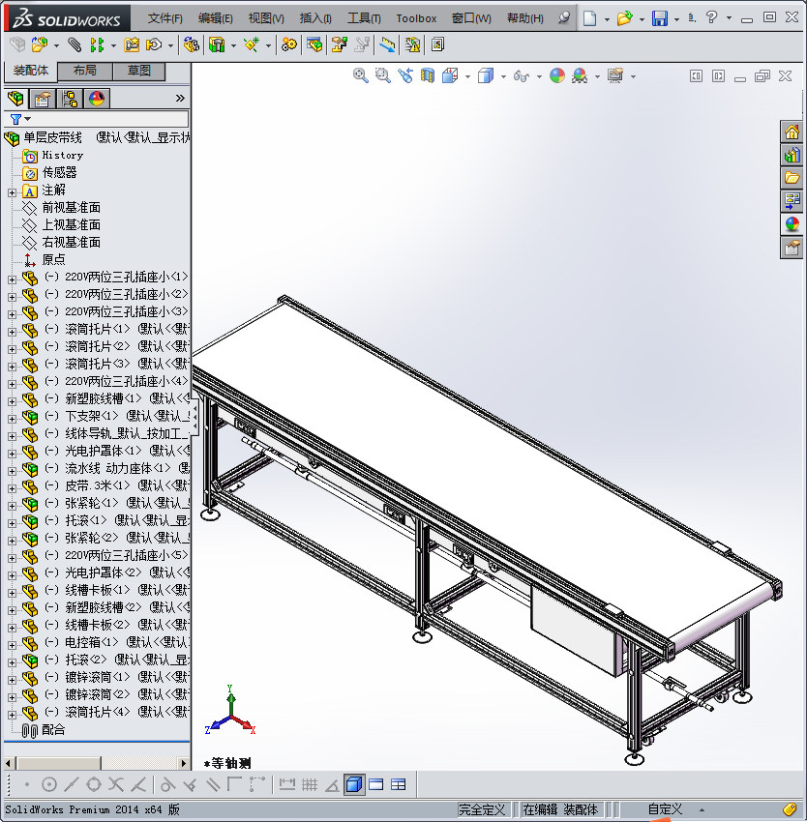Toggle the four-view viewport icon at bottom
Screen dimensions: 807x822
tap(399, 785)
